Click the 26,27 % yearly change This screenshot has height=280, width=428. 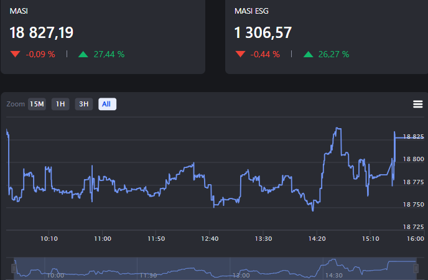click(x=333, y=54)
